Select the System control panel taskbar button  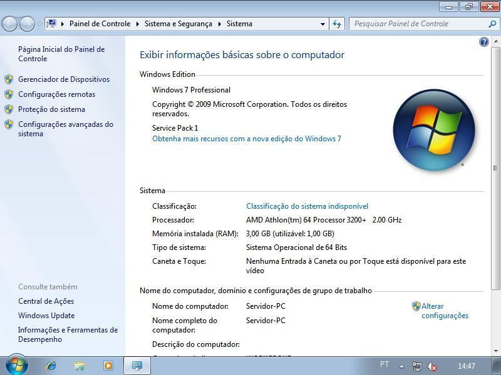click(x=137, y=366)
